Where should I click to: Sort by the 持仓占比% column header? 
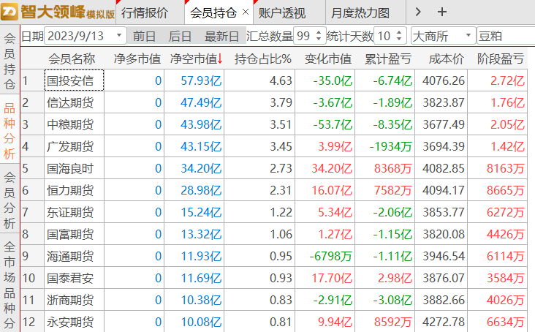(x=262, y=59)
